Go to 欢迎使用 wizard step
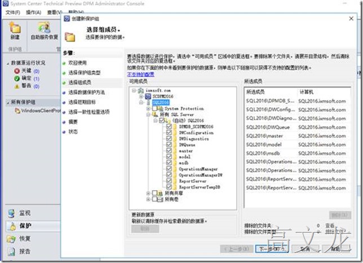This screenshot has height=263, width=363. point(78,63)
